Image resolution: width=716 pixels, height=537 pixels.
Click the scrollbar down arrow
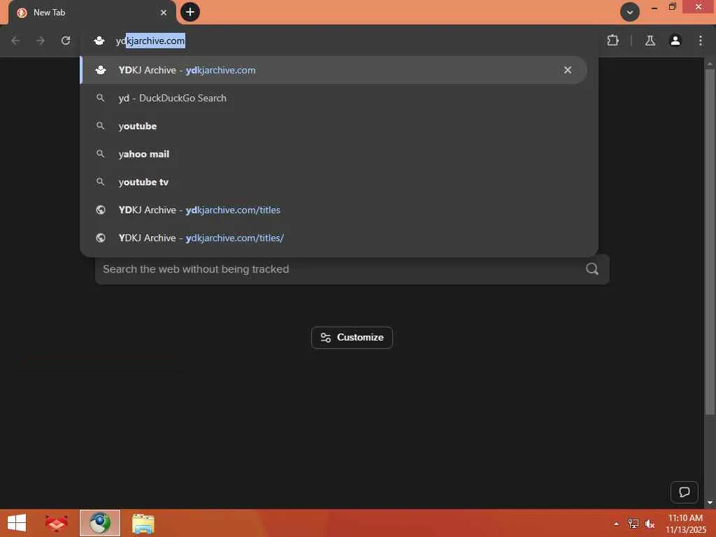pos(710,502)
